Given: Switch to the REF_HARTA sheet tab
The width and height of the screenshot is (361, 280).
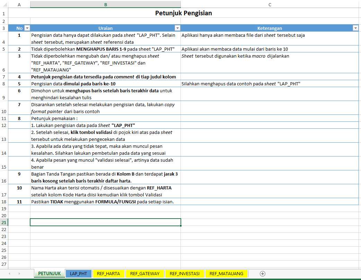Looking at the screenshot, I should tap(108, 274).
